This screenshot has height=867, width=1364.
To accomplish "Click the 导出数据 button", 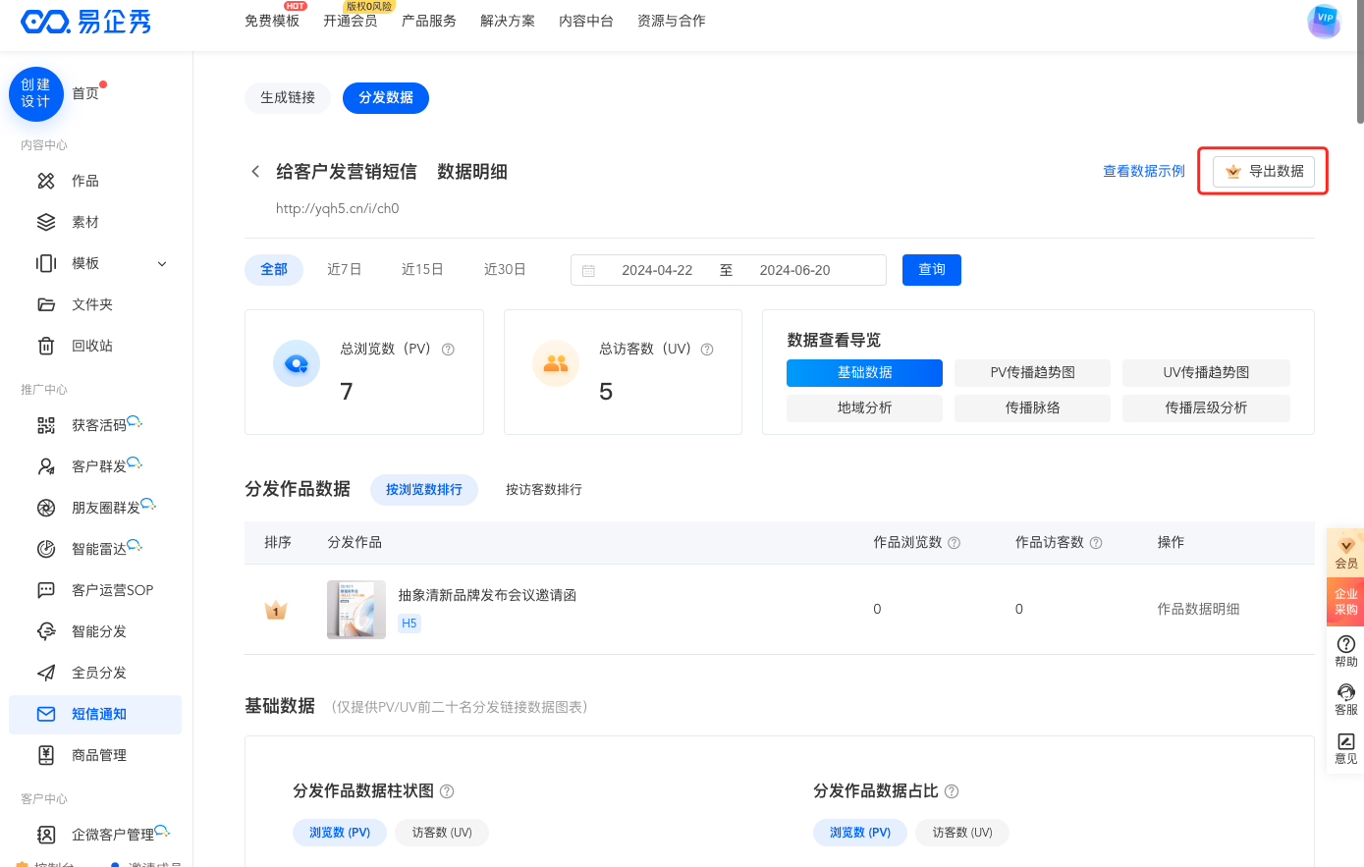I will pos(1263,171).
